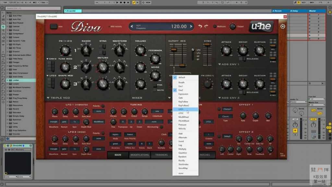
Task: Open the Diva settings gear
Action: coord(283,27)
